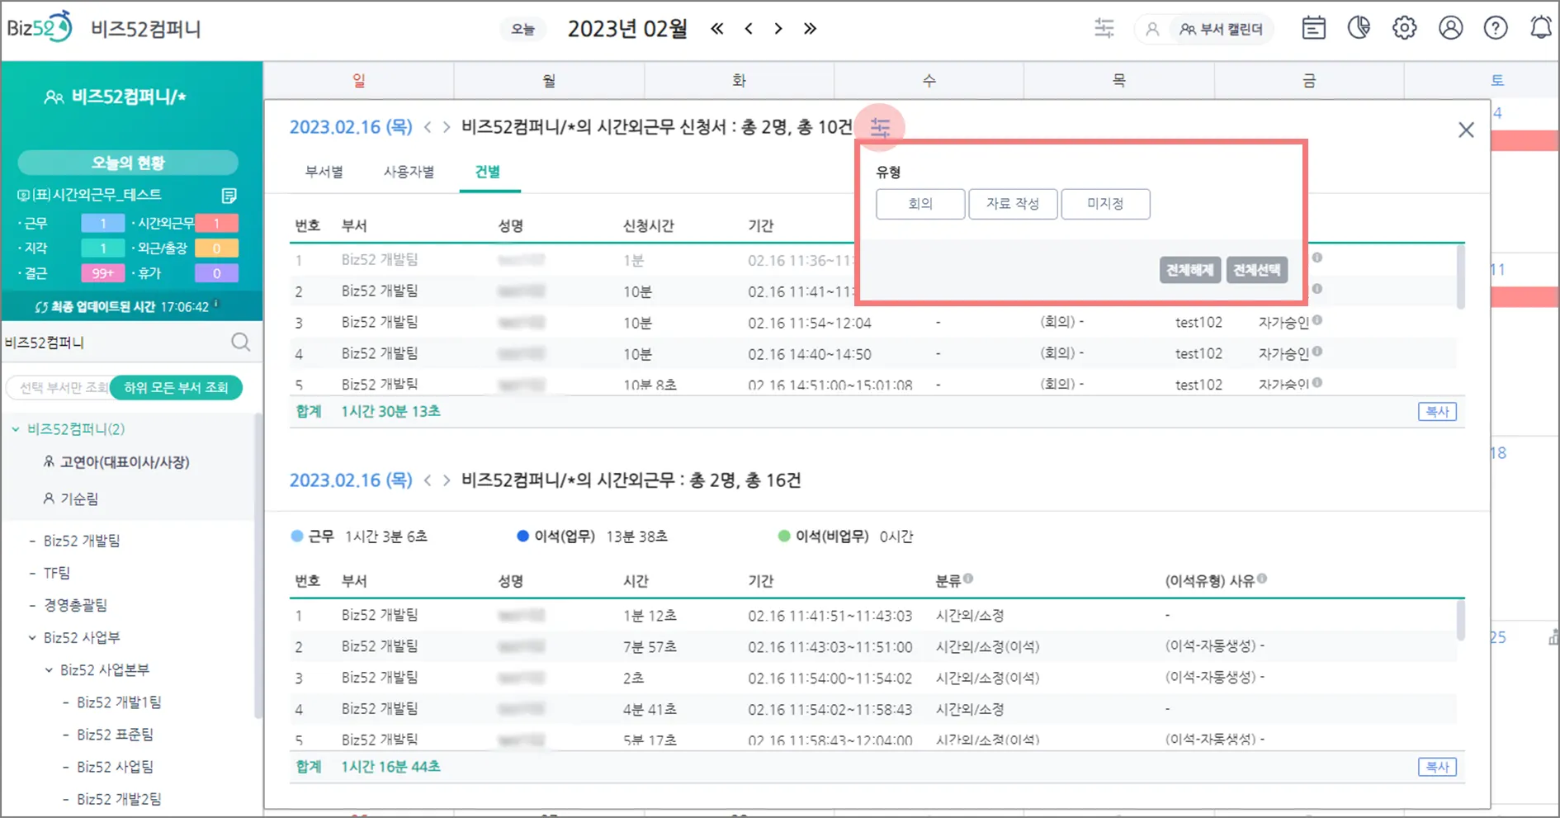Next day chevron in 시간외근무 신청서 header

coord(447,127)
